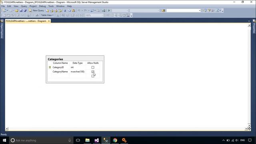This screenshot has width=256, height=144.
Task: Open the Tools menu
Action: coord(51,6)
